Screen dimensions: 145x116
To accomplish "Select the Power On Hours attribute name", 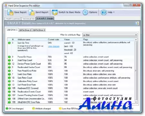I will point(24,57).
